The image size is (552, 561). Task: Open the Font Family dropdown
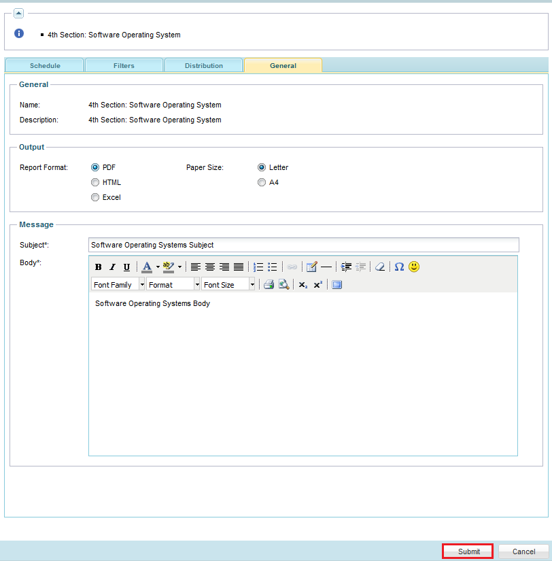pyautogui.click(x=118, y=285)
